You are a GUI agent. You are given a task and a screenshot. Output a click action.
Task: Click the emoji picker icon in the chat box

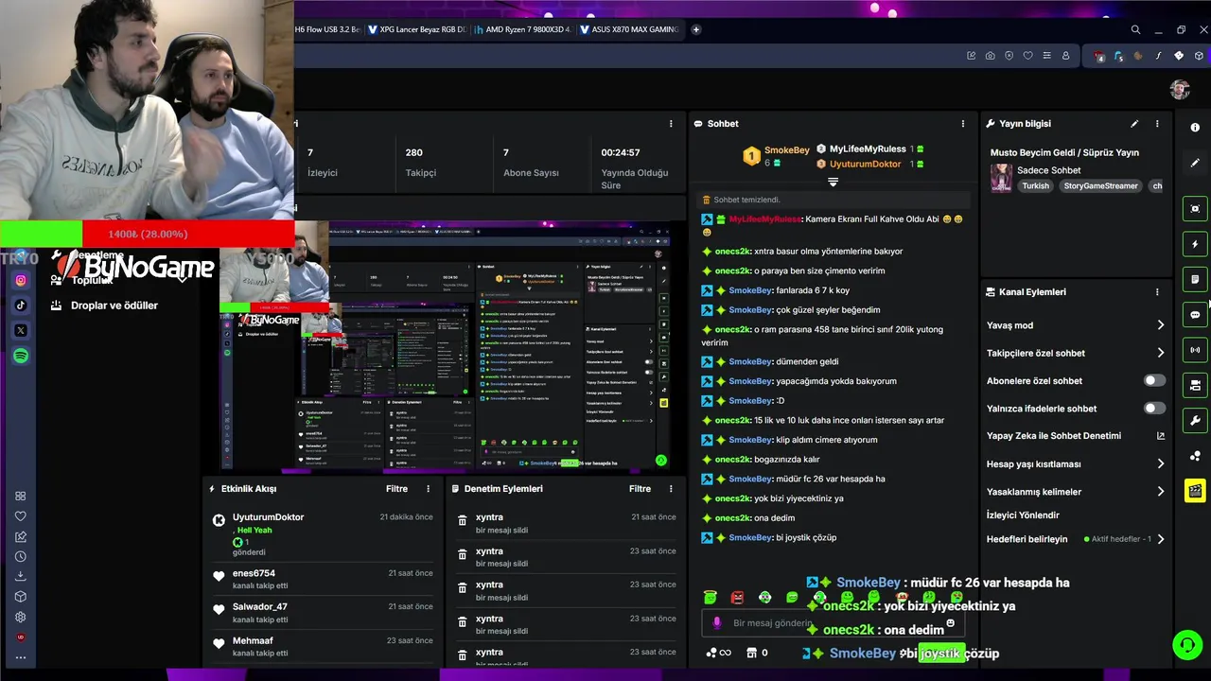tap(950, 623)
